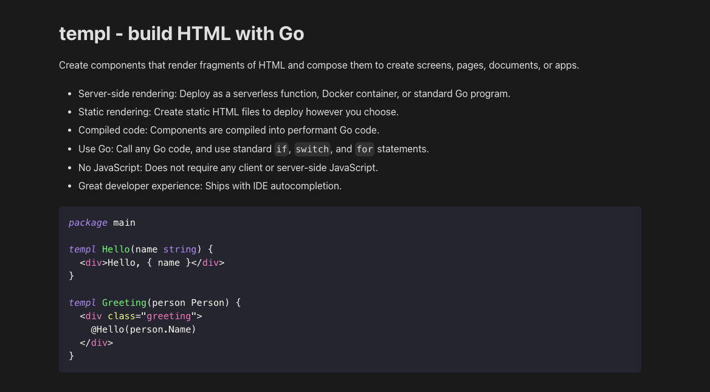Click the 'package main' code line
This screenshot has width=710, height=392.
102,223
